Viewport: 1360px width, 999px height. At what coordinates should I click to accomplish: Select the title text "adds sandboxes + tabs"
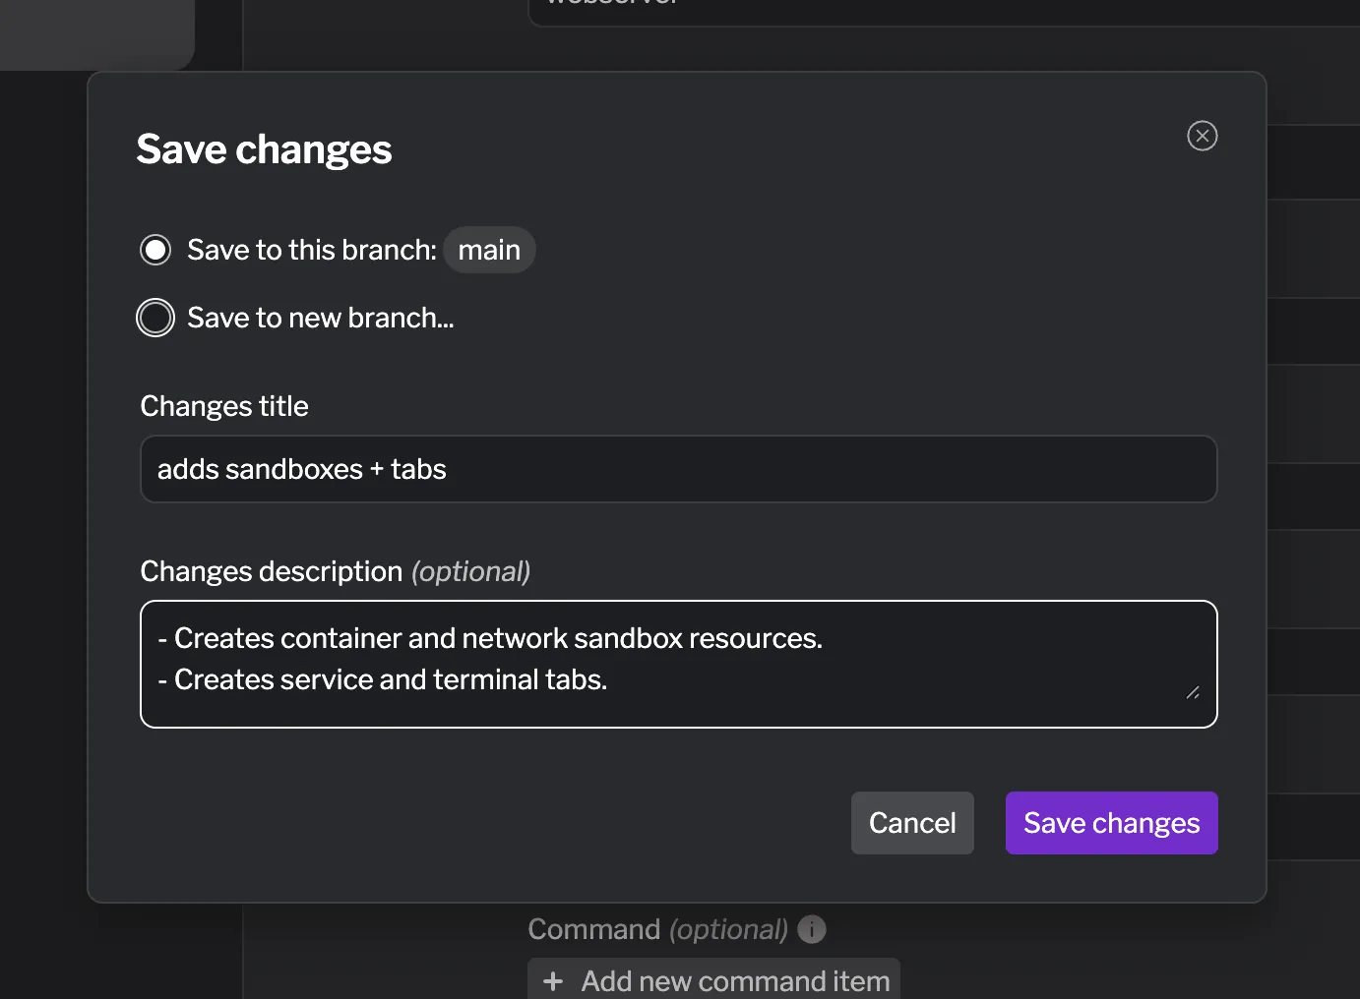(302, 469)
